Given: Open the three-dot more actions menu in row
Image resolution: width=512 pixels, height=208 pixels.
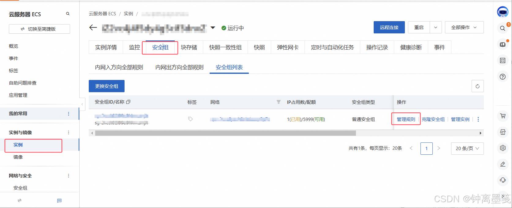Looking at the screenshot, I should click(478, 119).
